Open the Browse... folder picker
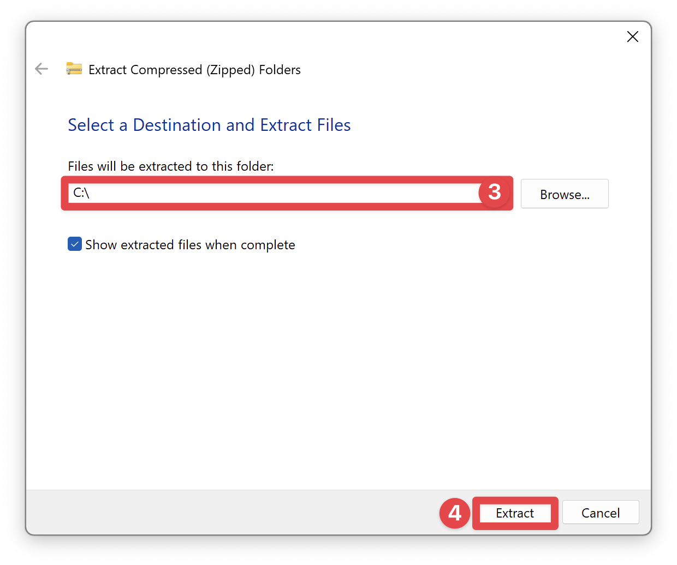 (564, 194)
